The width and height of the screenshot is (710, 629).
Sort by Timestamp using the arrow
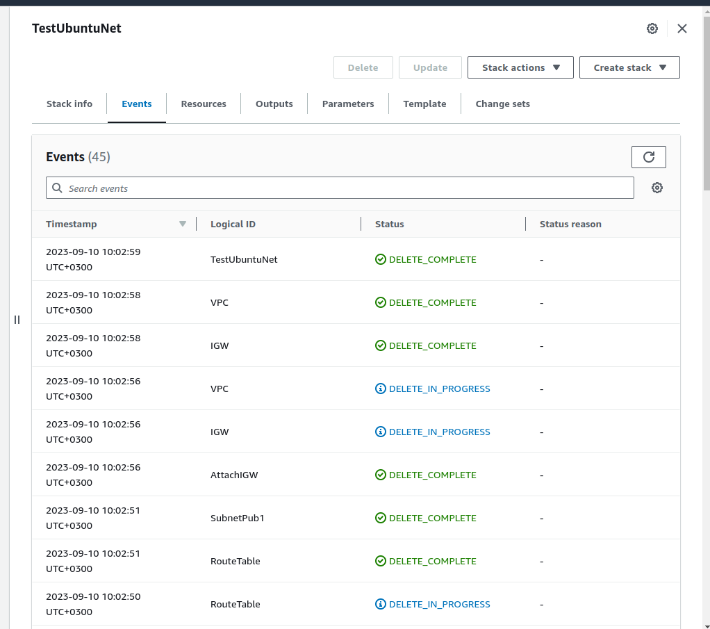pos(183,224)
